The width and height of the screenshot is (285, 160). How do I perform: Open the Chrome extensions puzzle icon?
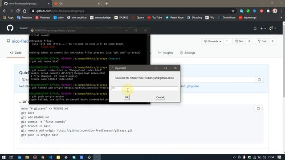[x=268, y=11]
